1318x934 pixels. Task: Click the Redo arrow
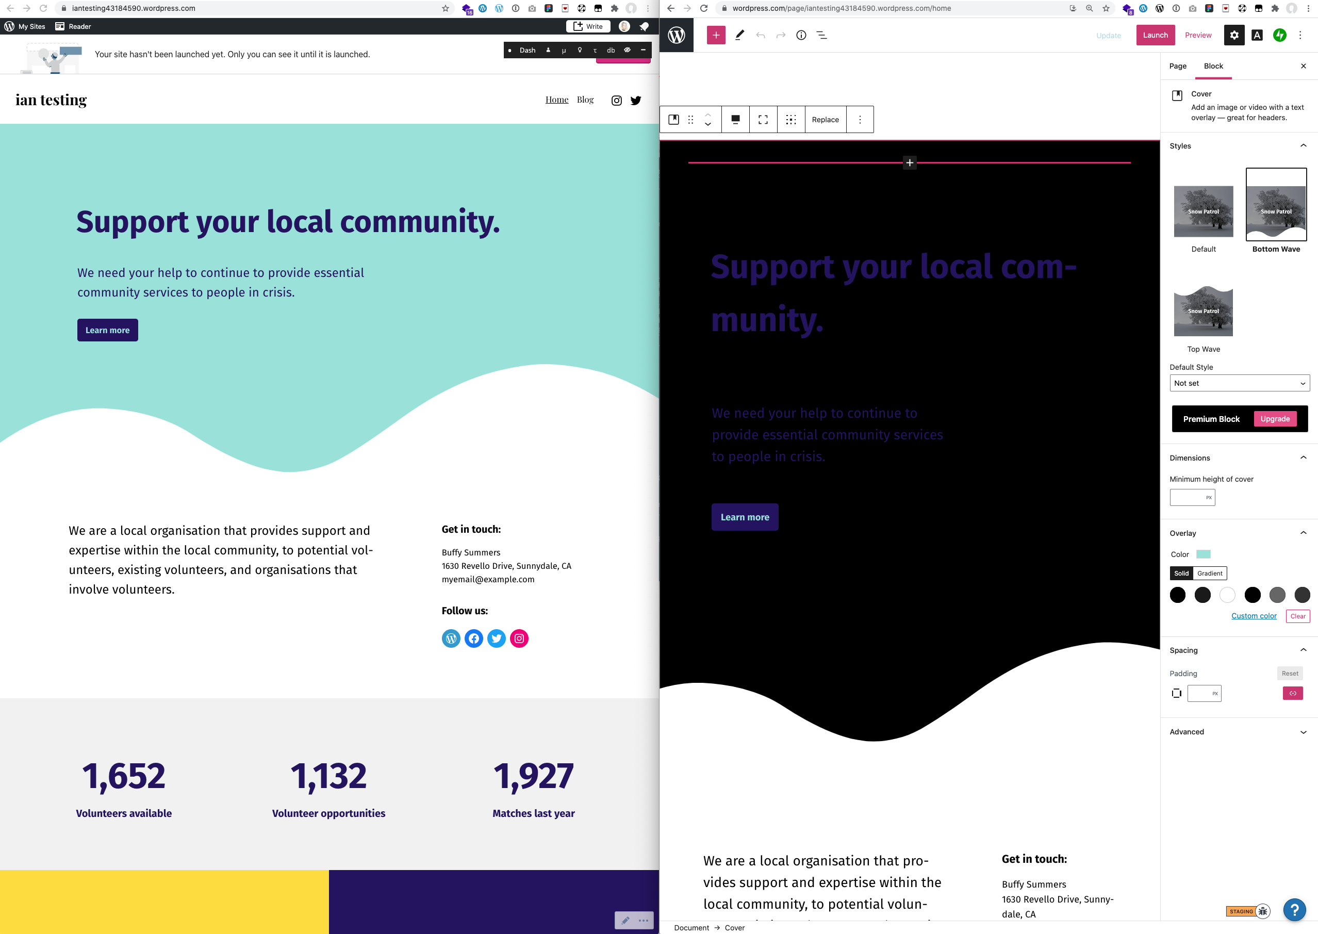click(780, 35)
